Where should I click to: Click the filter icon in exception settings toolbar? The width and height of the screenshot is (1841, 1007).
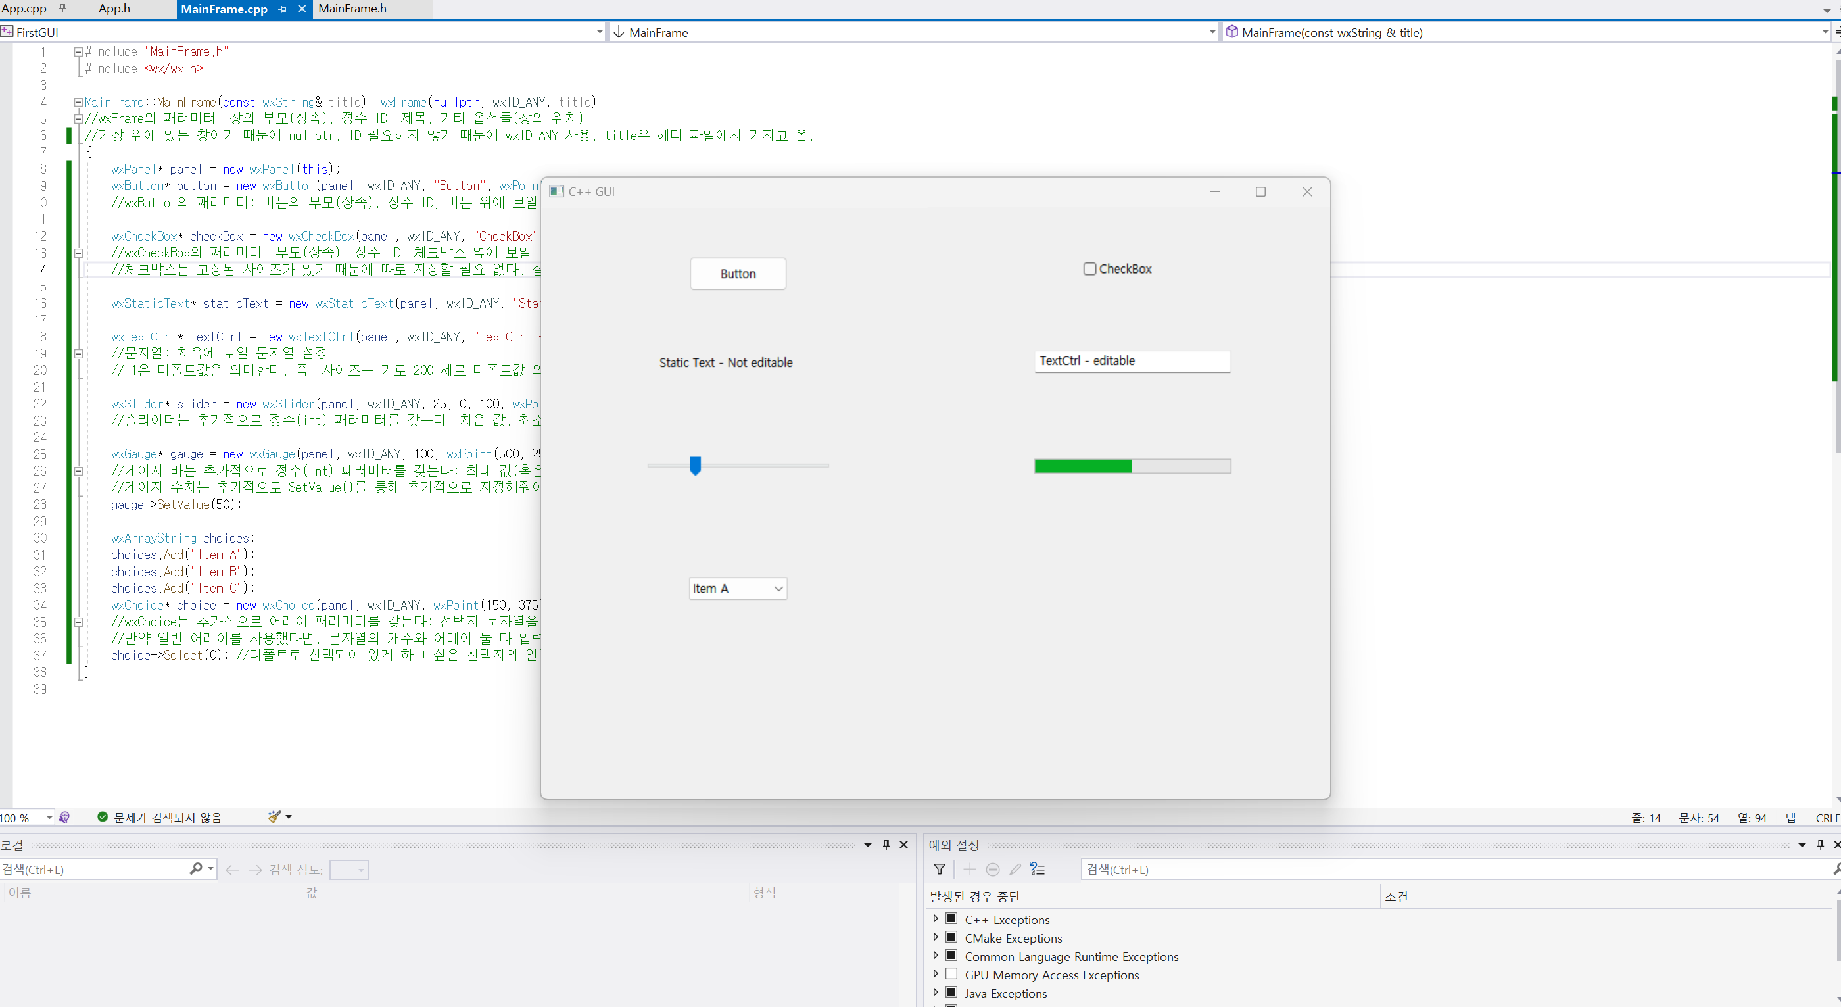(940, 869)
